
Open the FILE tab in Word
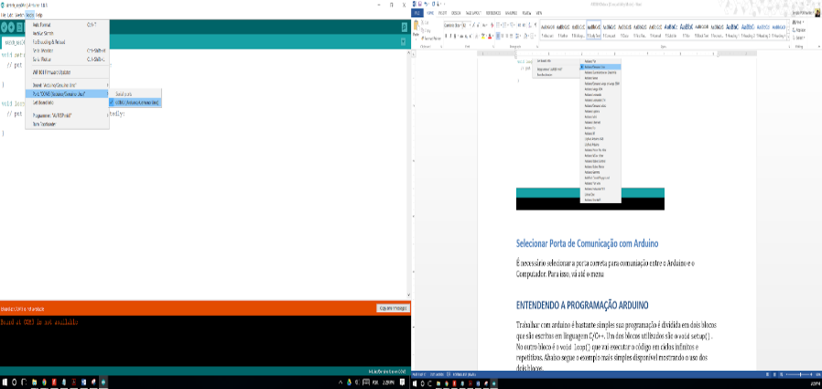coord(417,13)
